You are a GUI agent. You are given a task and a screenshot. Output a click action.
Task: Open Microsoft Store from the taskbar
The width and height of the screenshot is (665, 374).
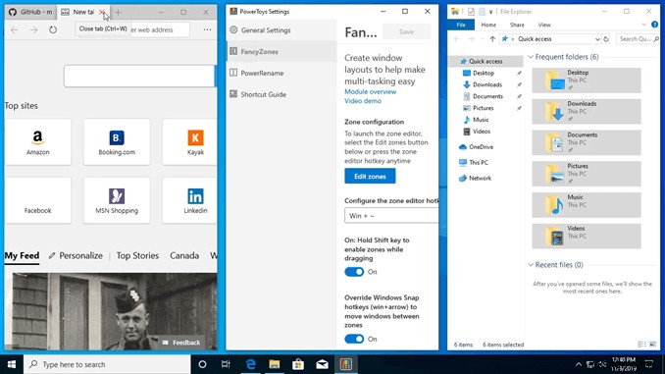(298, 364)
